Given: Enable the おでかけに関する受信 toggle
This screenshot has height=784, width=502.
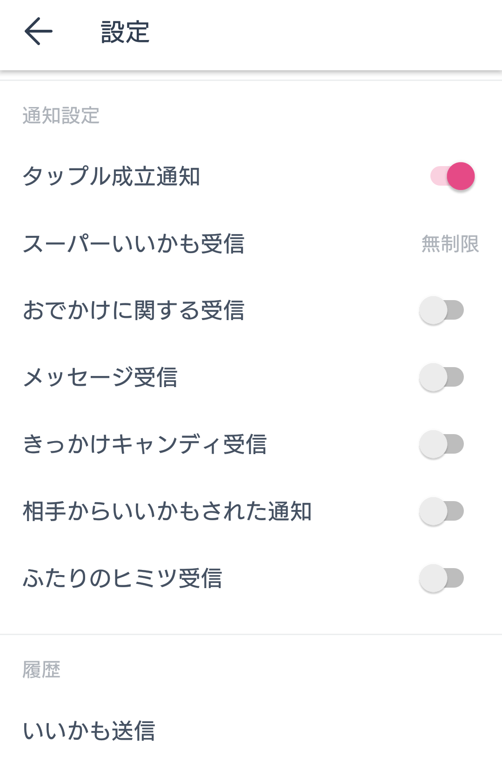Looking at the screenshot, I should pos(442,310).
